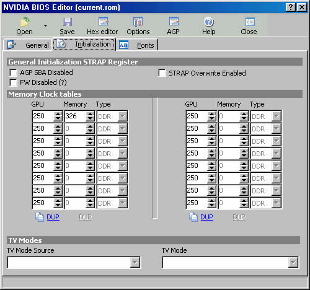Click copy icon beside right DUP link
The image size is (310, 290).
tap(193, 217)
